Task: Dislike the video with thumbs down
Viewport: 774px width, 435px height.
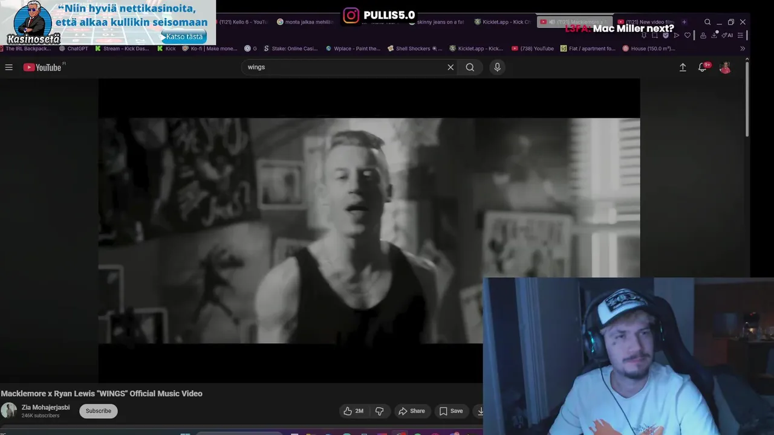Action: (x=380, y=411)
